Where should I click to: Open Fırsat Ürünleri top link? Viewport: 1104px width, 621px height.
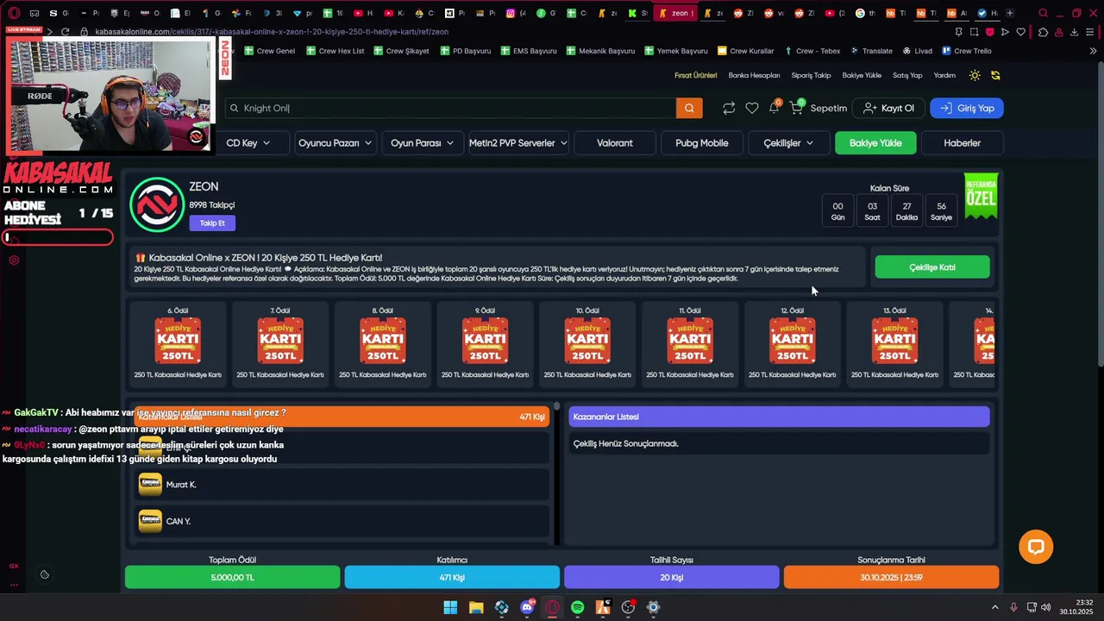click(696, 75)
